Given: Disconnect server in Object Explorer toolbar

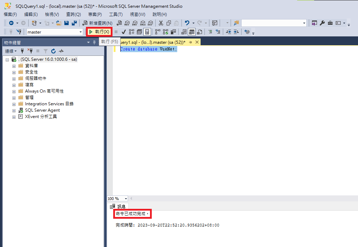Looking at the screenshot, I should tap(30, 51).
